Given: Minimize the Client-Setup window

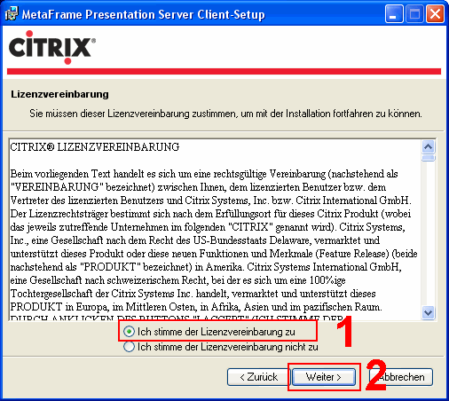Looking at the screenshot, I should (x=394, y=14).
